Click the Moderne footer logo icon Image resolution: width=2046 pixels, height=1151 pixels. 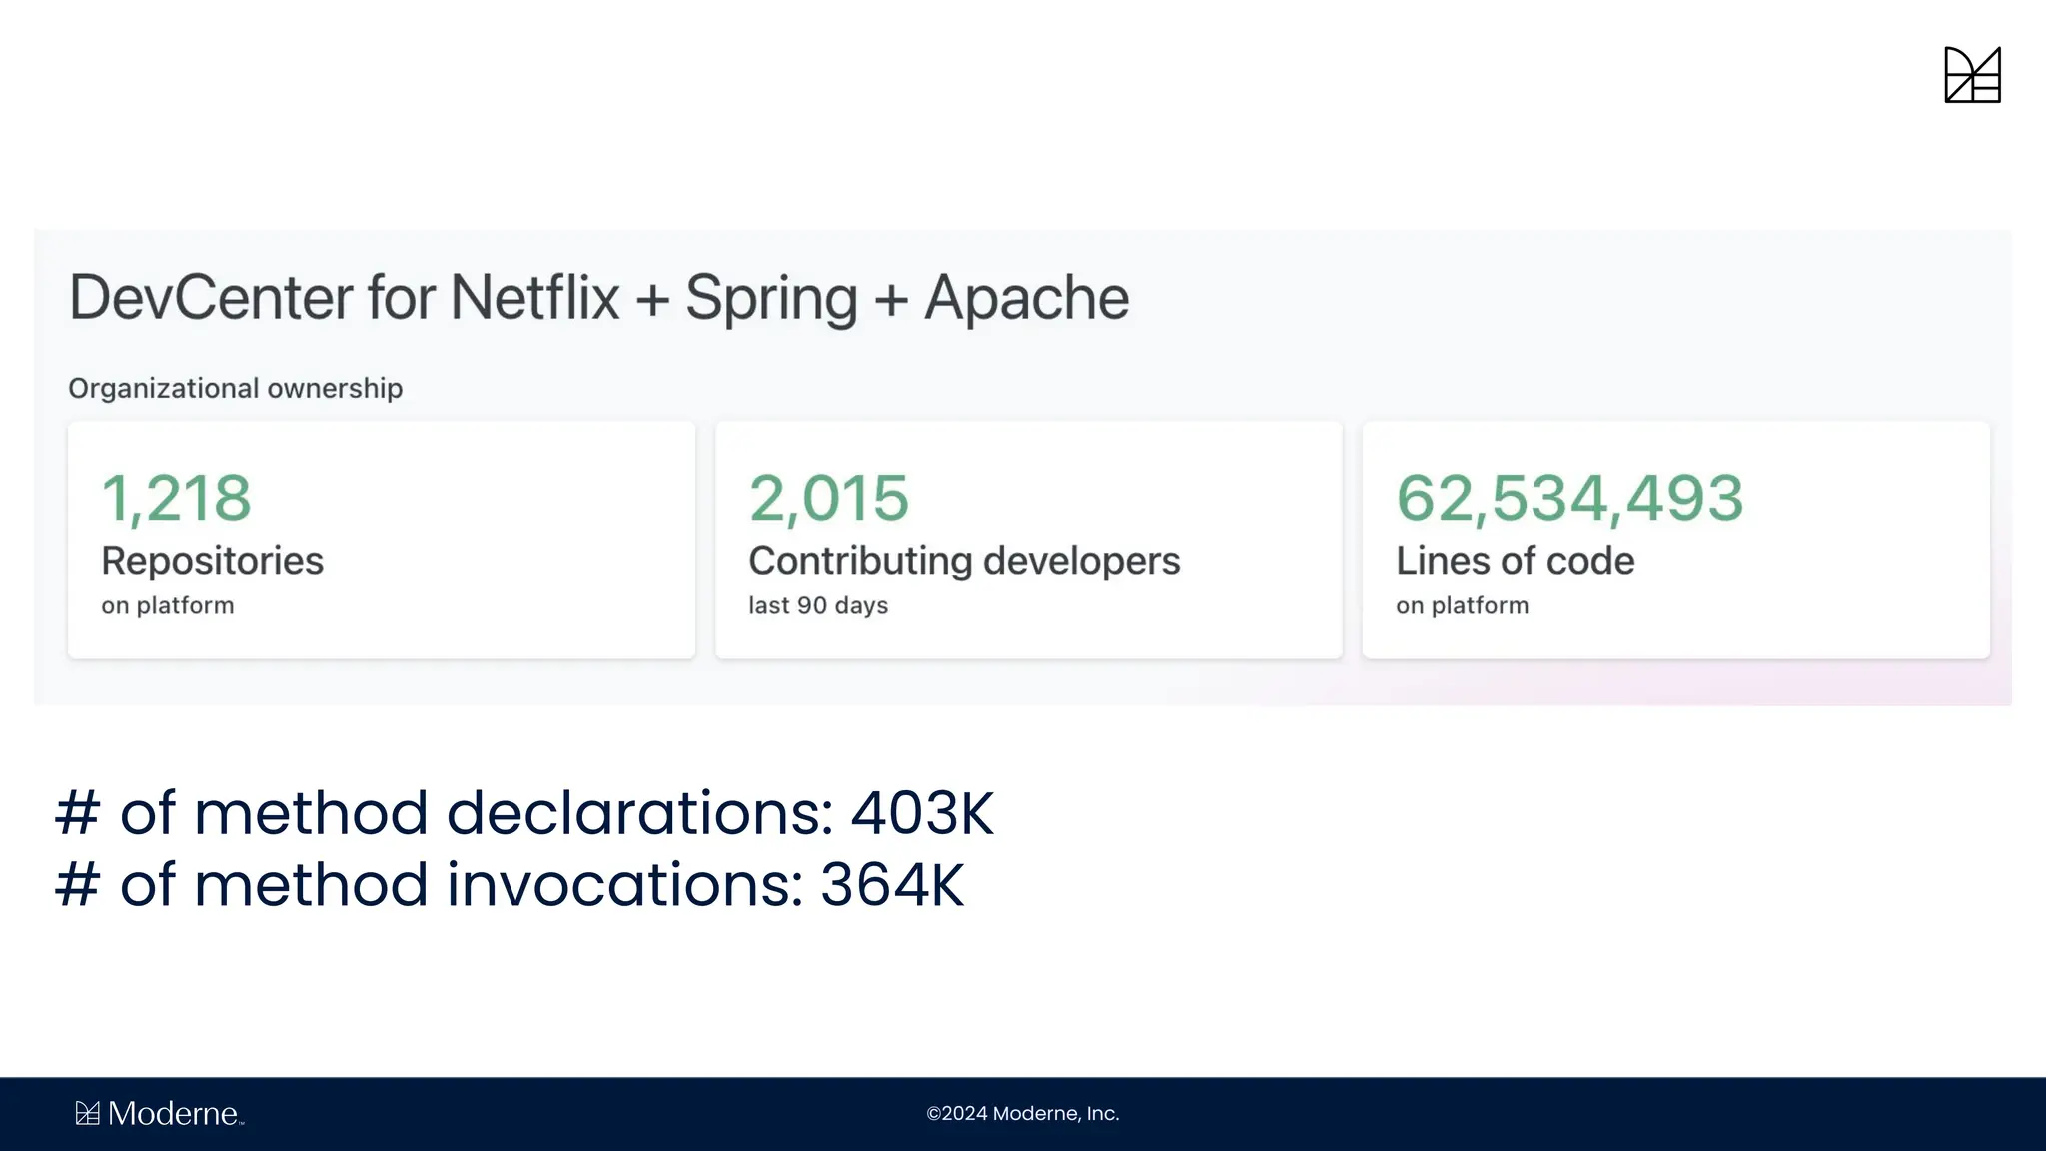[x=88, y=1113]
